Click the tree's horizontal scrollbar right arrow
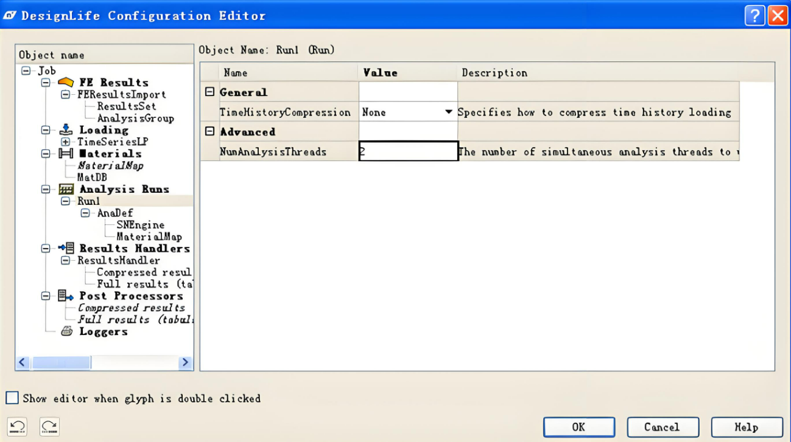Viewport: 791px width, 442px height. tap(185, 362)
